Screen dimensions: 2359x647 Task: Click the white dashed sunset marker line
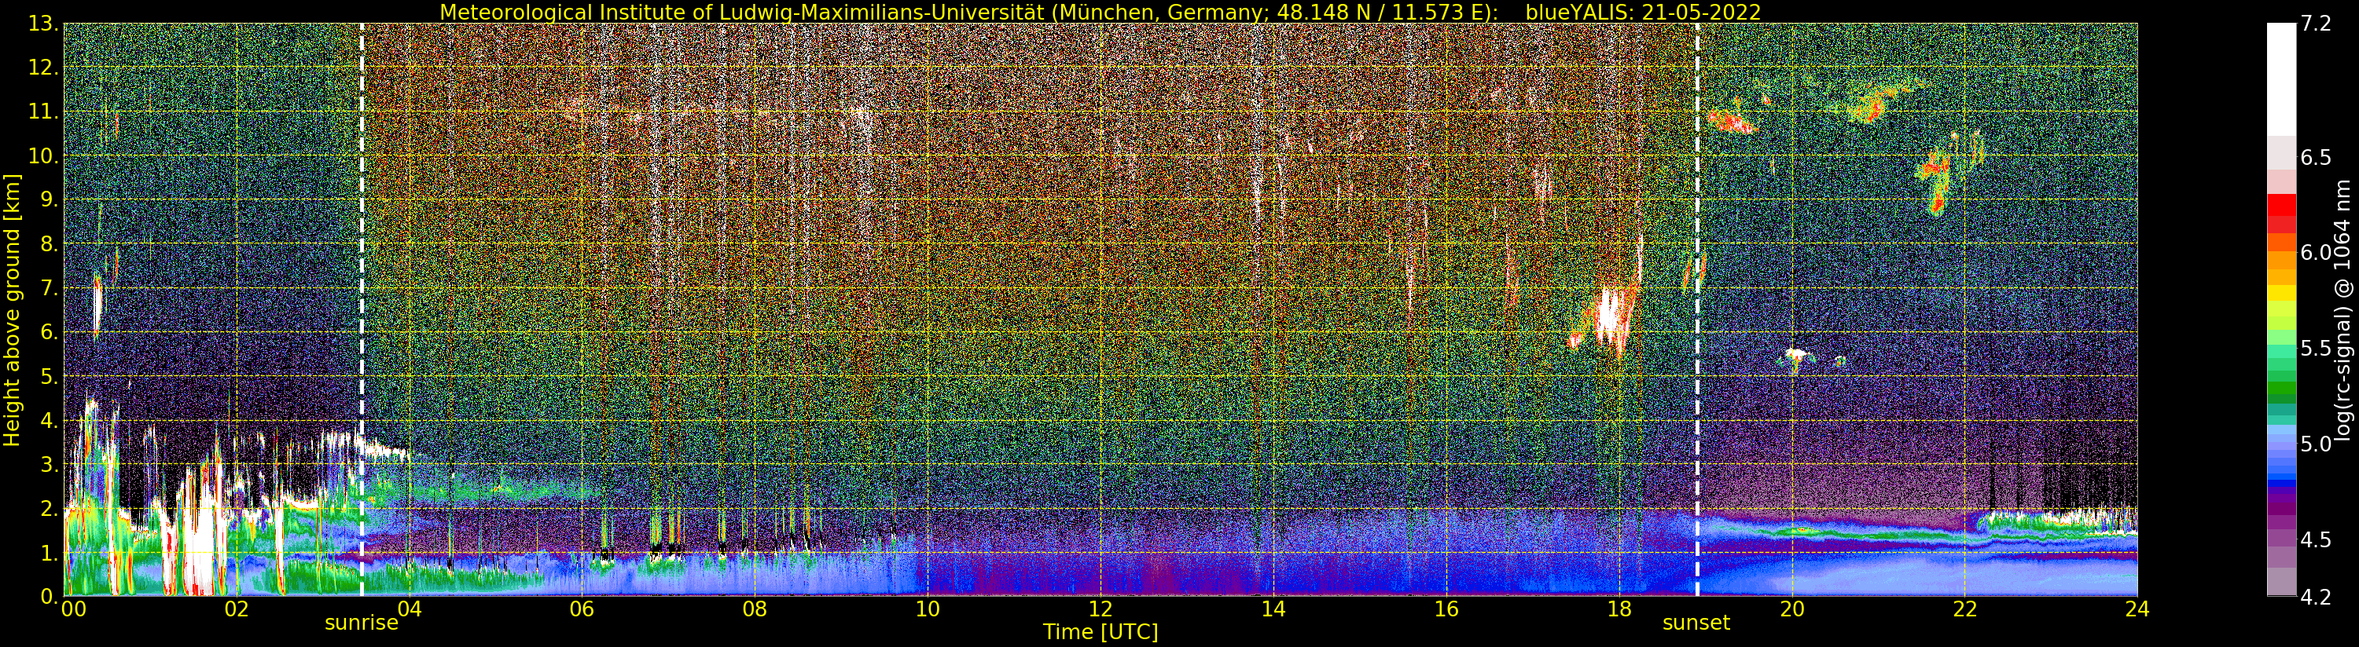coord(1697,310)
